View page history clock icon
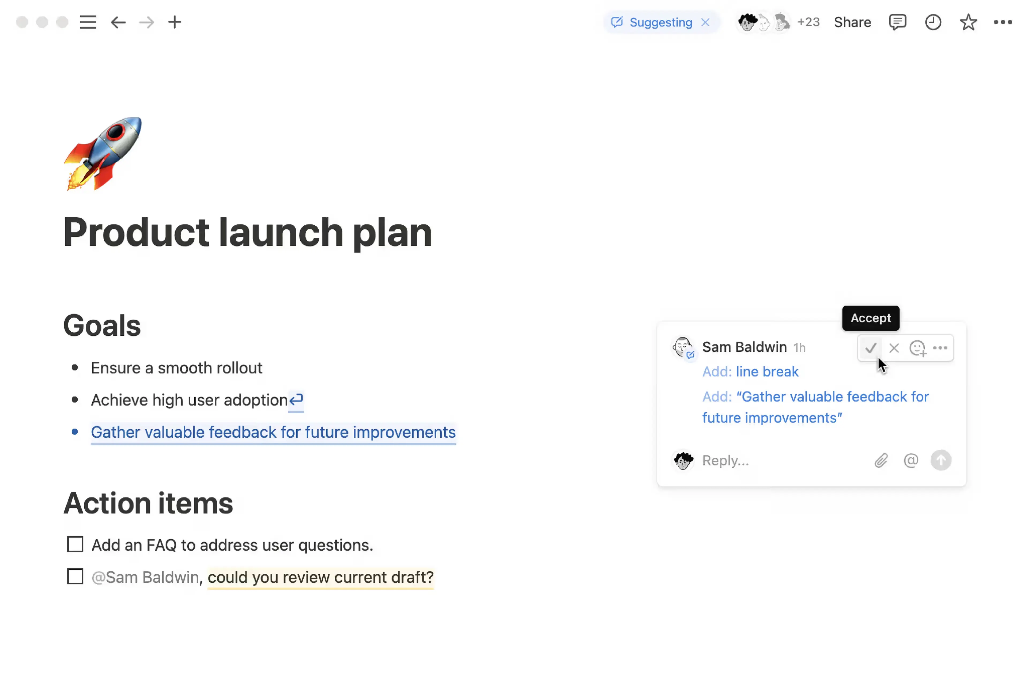This screenshot has width=1028, height=685. 932,22
